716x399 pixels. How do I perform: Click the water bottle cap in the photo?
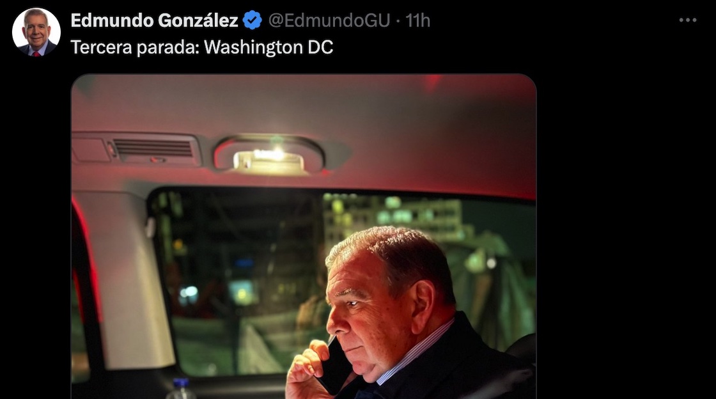click(x=181, y=384)
